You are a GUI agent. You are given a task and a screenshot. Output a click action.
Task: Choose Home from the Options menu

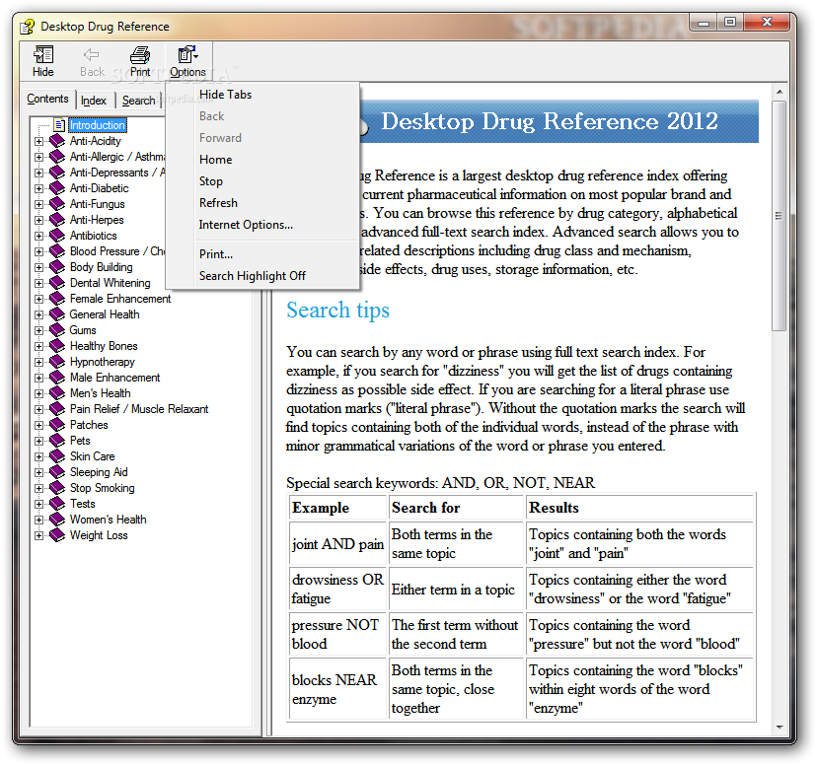[216, 160]
